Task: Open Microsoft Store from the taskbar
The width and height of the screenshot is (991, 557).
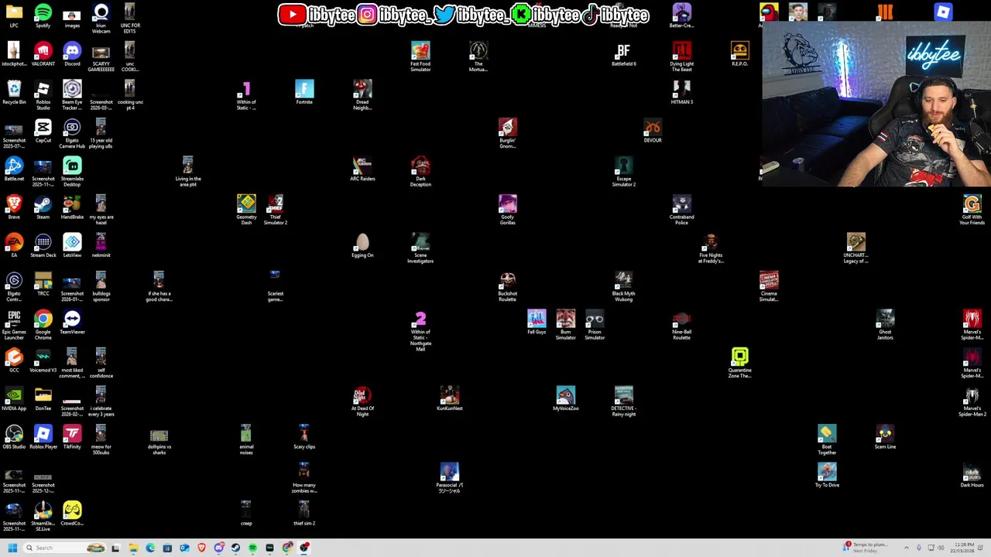Action: point(167,548)
